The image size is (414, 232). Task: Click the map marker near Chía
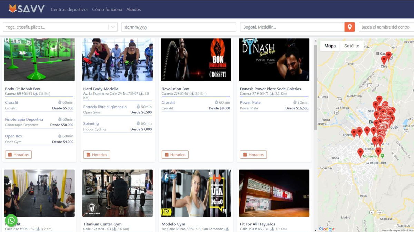click(384, 60)
